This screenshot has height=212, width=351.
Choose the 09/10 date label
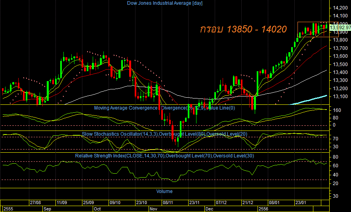click(x=115, y=203)
